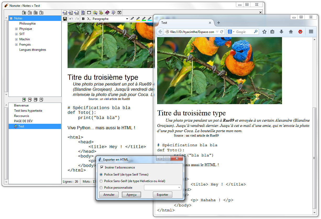321x219 pixels.
Task: Expand the Français folder
Action: click(16, 44)
